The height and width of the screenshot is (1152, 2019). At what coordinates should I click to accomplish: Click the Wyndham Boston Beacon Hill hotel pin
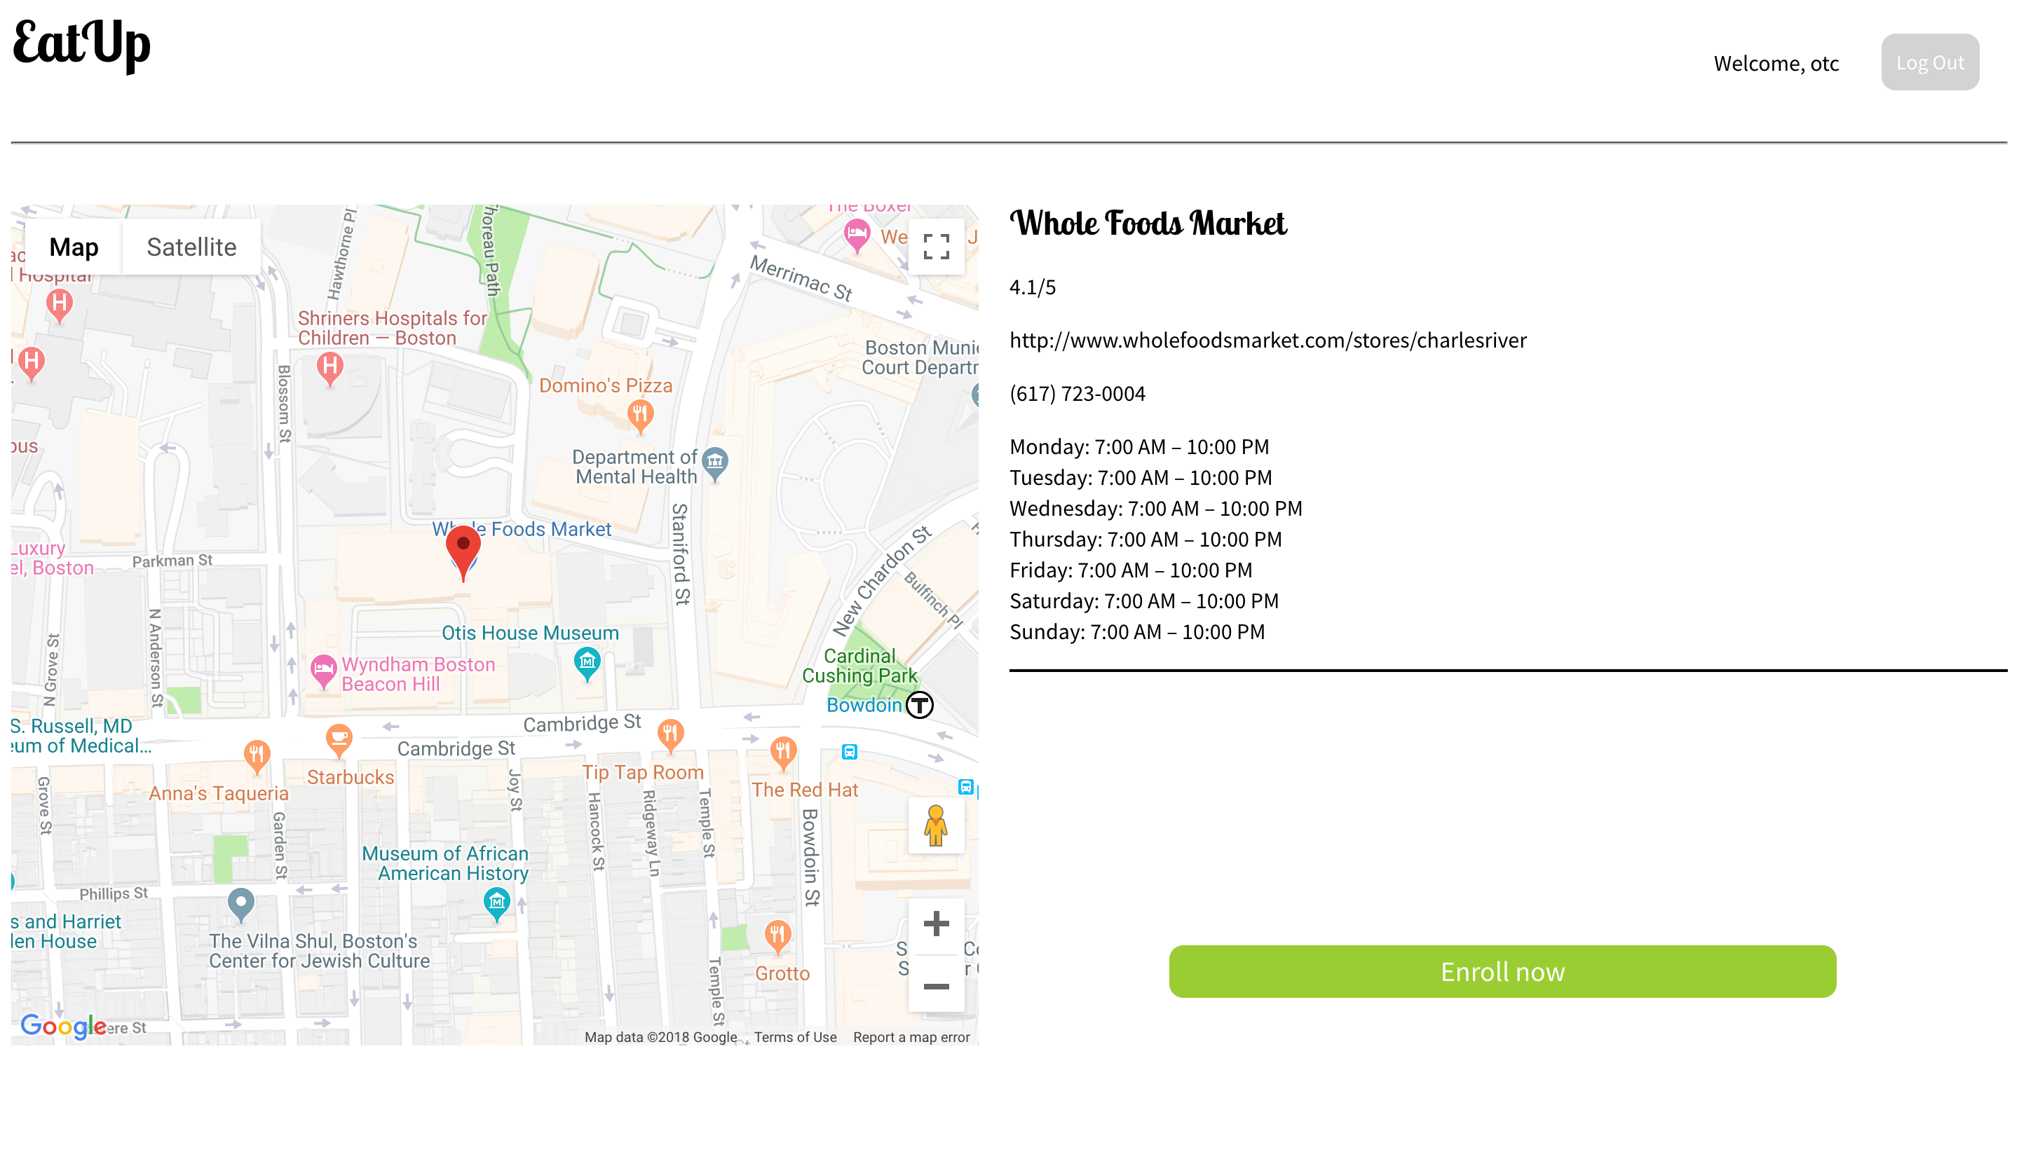(323, 669)
